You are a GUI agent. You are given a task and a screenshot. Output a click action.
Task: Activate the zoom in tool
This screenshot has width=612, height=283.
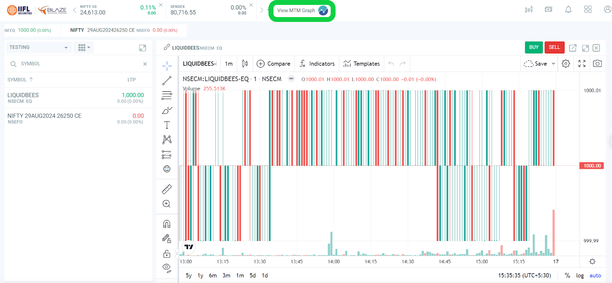167,204
